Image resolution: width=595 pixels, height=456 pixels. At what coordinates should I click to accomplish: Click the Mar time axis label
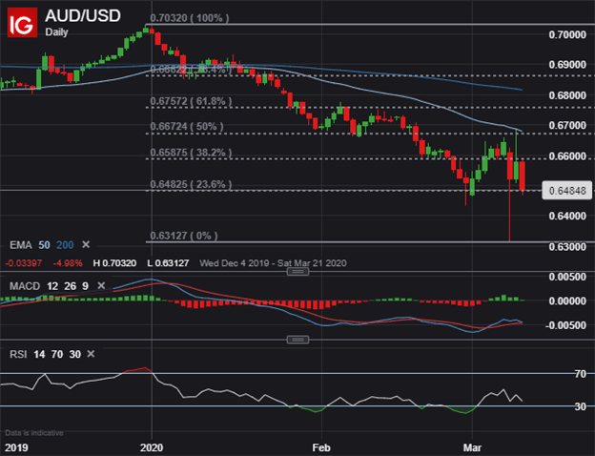(x=472, y=447)
